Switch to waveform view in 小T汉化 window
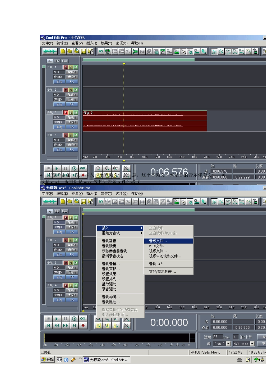Screen dimensions: 266x376 tap(50, 51)
